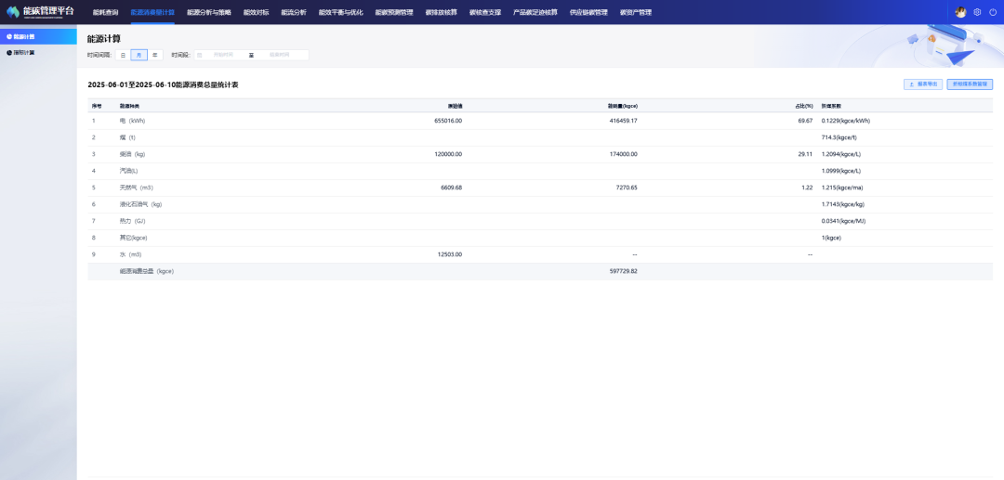Click the 折标煤系数管理 button

pos(970,84)
